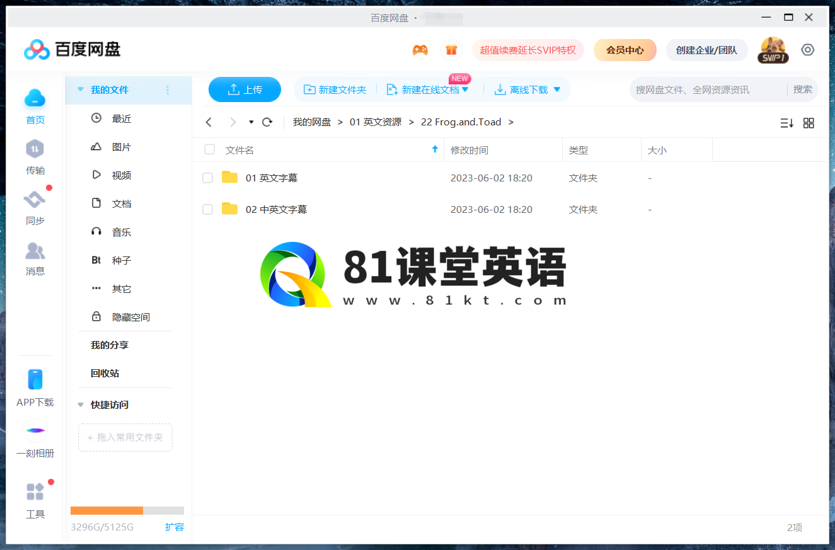Screen dimensions: 835x550
Task: Open 一刻相册 album app
Action: (x=35, y=438)
